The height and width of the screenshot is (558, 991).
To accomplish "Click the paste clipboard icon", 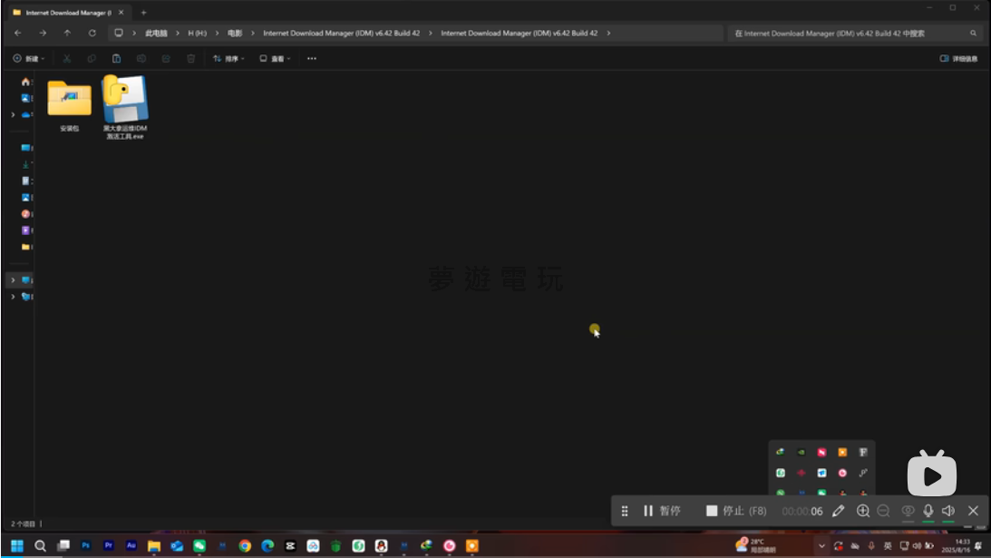I will [x=116, y=58].
